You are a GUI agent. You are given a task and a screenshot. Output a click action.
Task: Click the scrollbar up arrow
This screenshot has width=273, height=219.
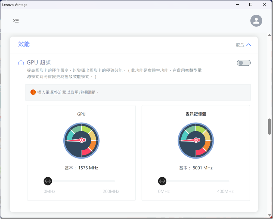pyautogui.click(x=269, y=35)
